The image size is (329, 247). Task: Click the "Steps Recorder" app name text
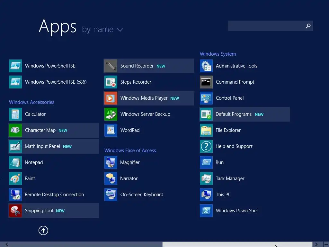point(136,82)
